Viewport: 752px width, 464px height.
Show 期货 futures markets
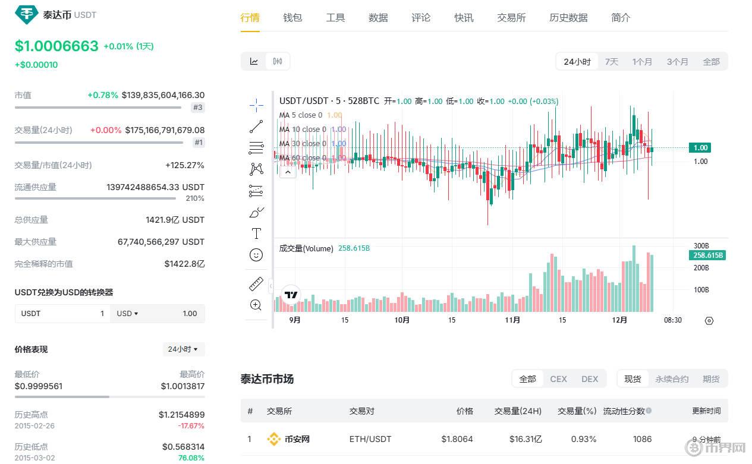coord(711,379)
